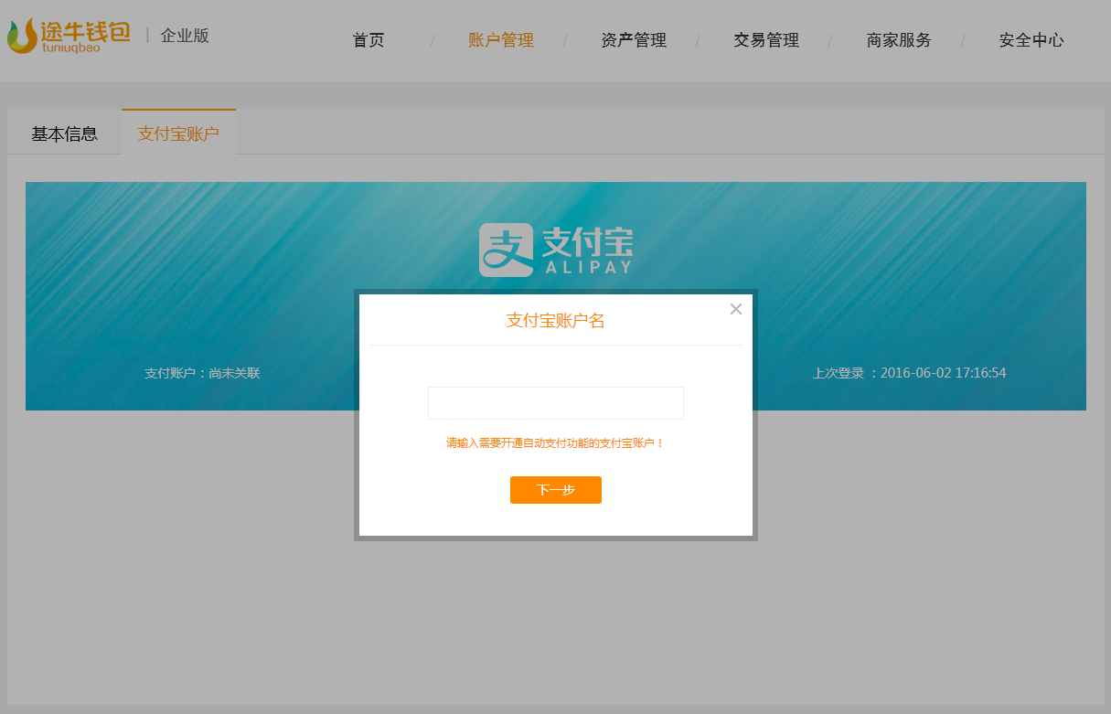Dismiss the 支付宝账户名 dialog with the X

point(736,309)
